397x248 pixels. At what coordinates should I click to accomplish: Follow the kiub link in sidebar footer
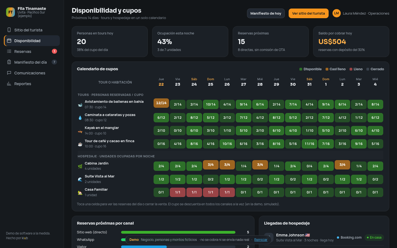pos(25,238)
